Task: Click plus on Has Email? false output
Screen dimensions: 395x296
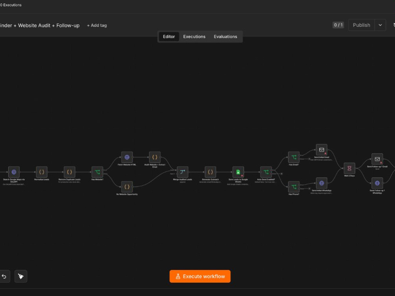Action: click(310, 159)
